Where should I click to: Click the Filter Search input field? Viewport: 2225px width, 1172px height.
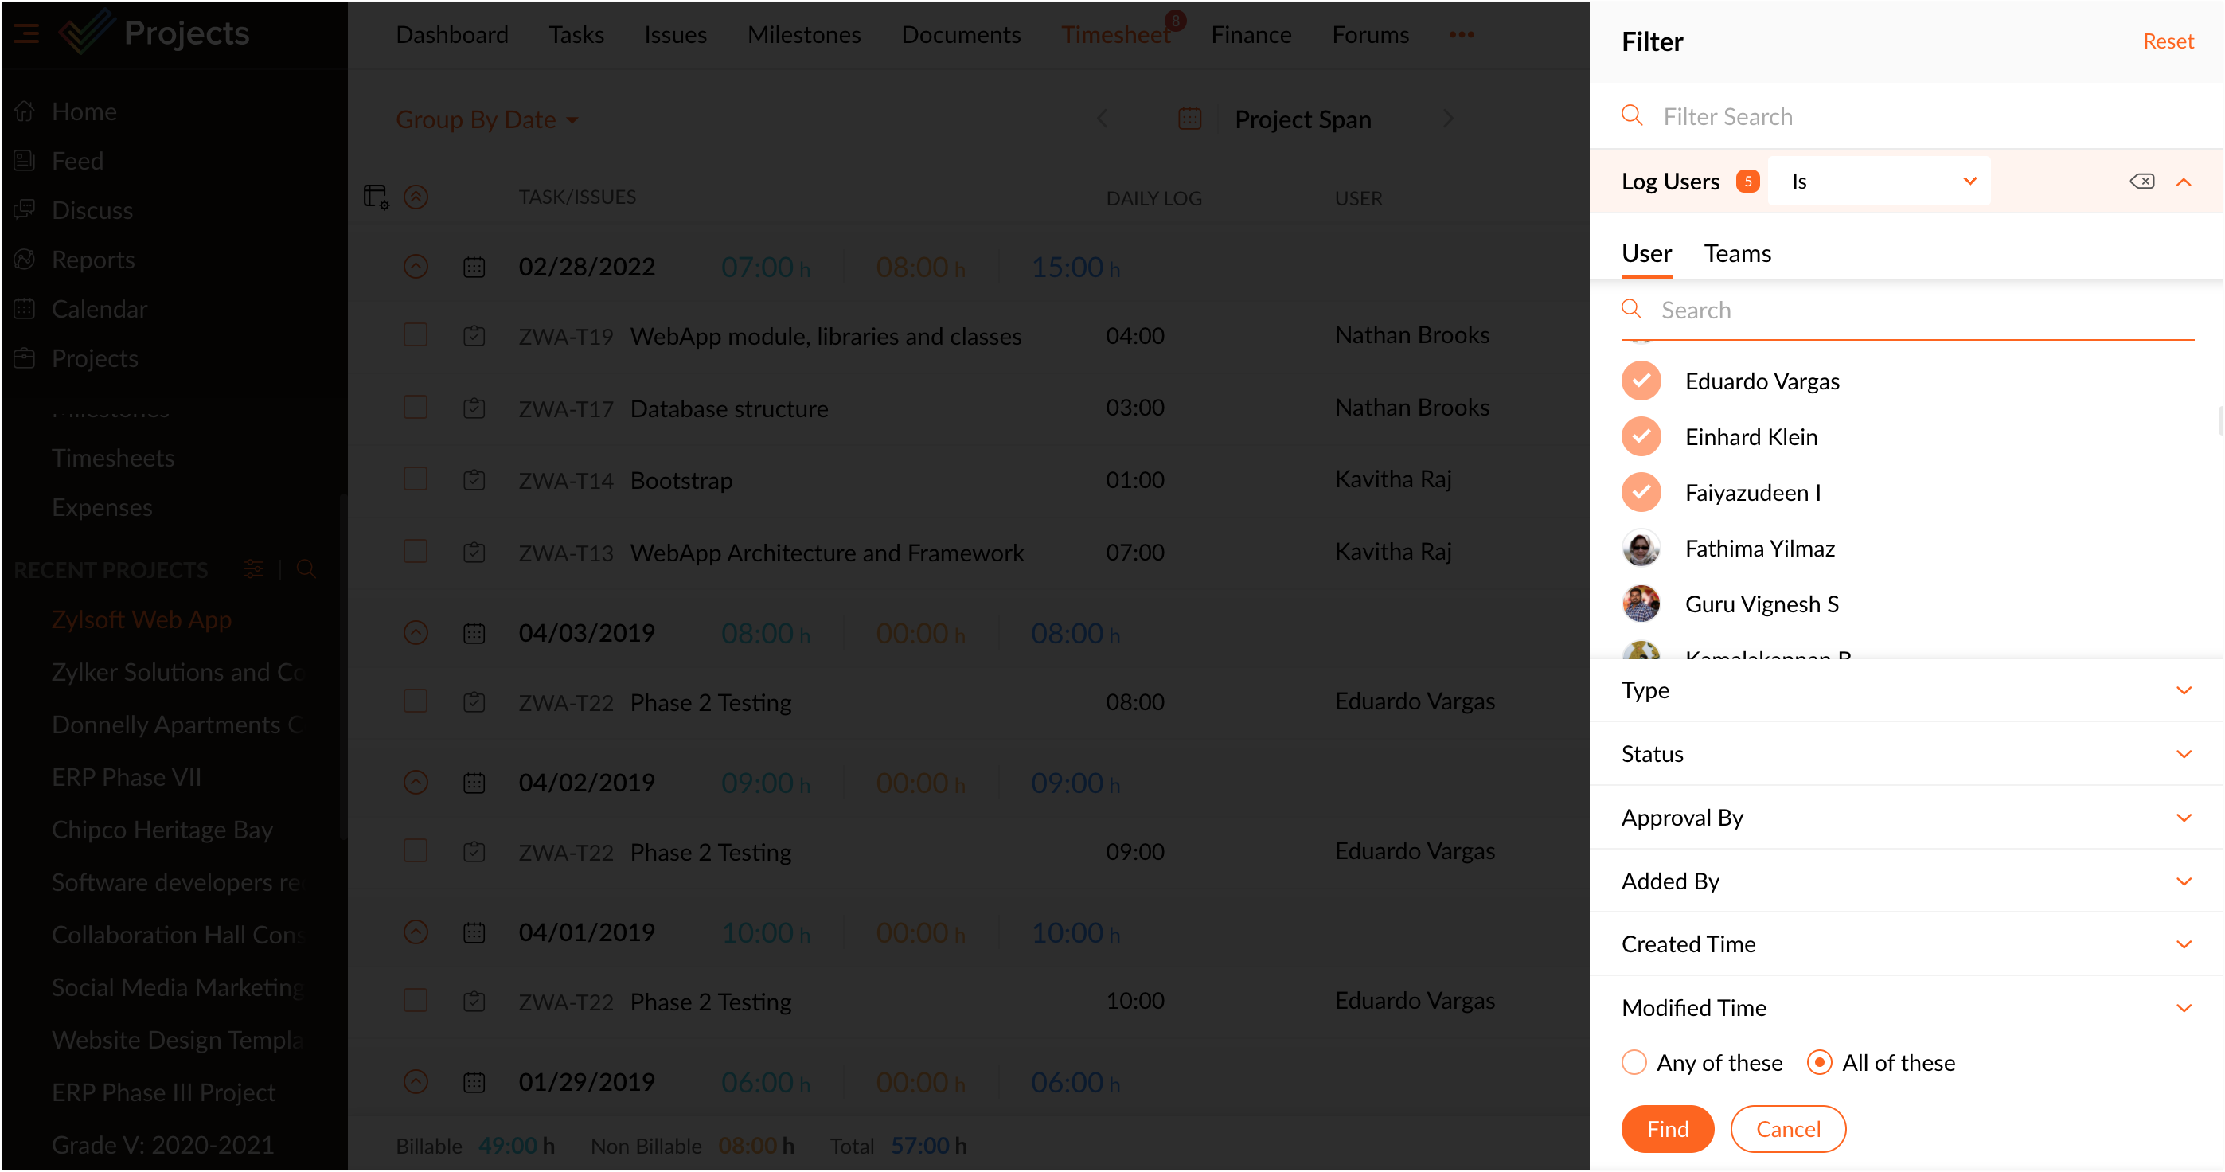tap(1907, 115)
